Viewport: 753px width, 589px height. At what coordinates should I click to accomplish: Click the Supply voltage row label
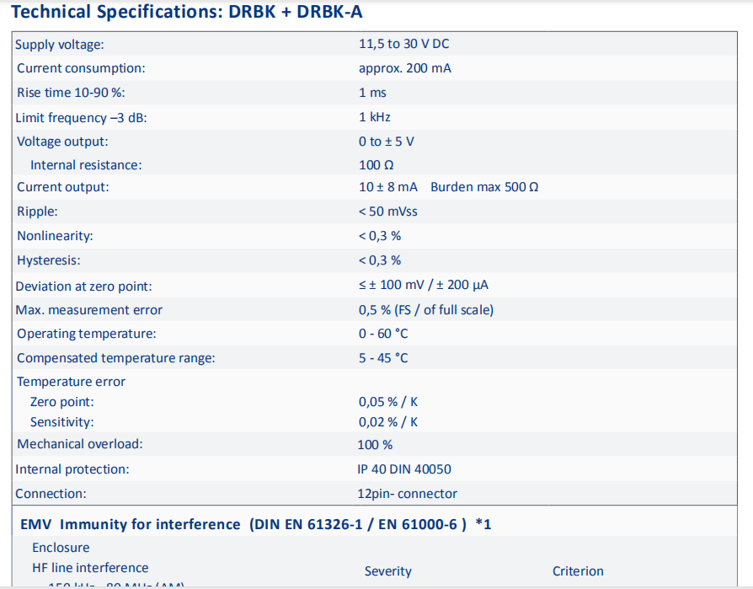click(60, 45)
